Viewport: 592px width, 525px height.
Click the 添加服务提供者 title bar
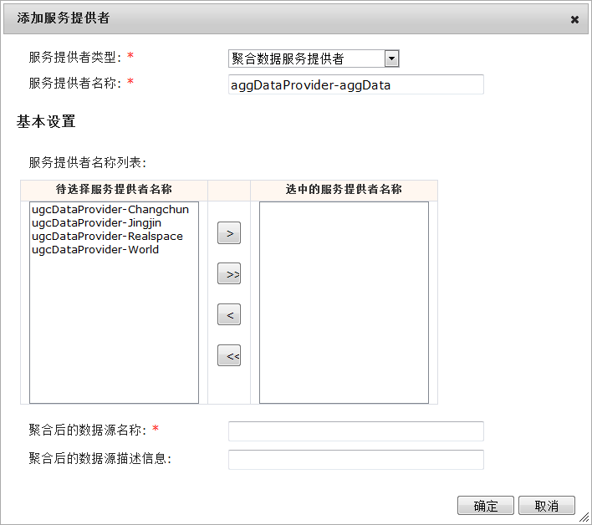coord(251,18)
